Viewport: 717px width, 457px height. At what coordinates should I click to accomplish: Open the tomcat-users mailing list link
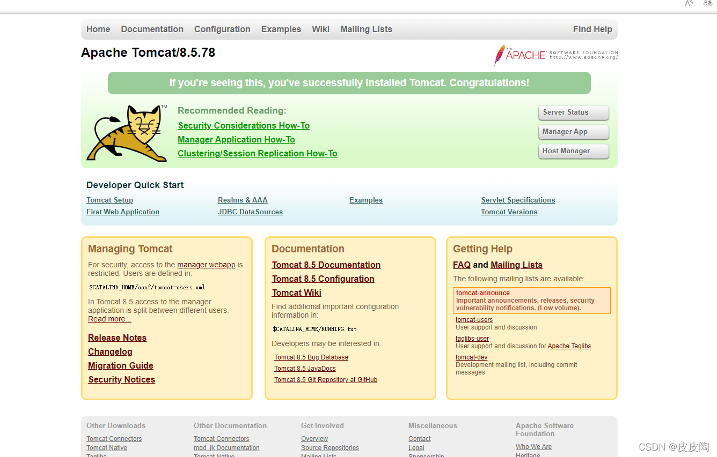coord(474,320)
